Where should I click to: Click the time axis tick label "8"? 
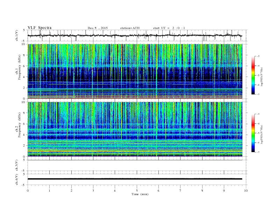(202, 191)
